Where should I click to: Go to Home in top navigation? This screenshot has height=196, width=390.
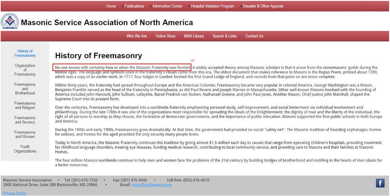111,6
